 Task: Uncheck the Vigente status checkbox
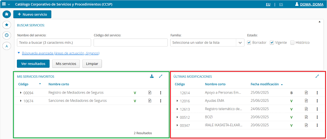click(272, 43)
